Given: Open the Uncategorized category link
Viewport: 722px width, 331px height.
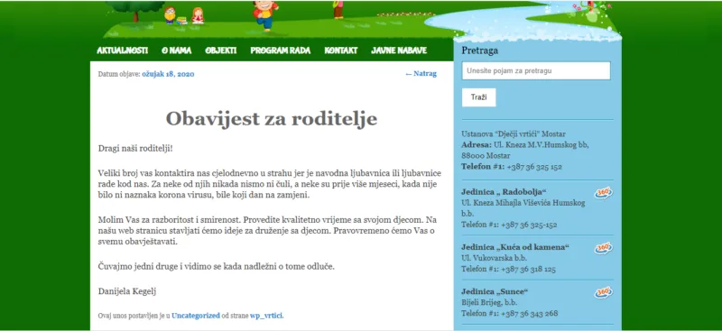Looking at the screenshot, I should click(196, 316).
